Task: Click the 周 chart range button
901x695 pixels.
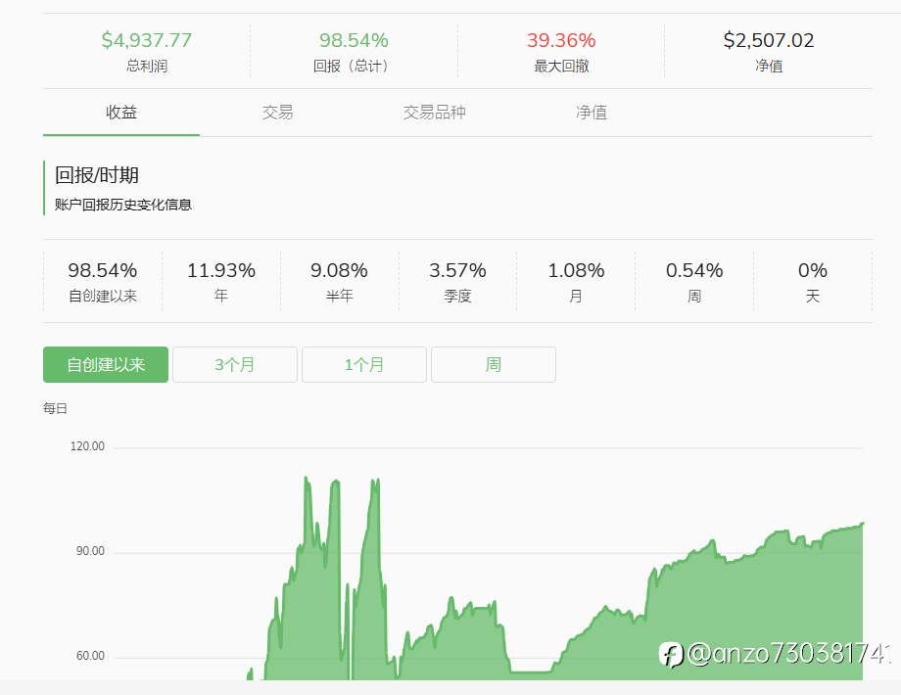Action: pos(494,365)
